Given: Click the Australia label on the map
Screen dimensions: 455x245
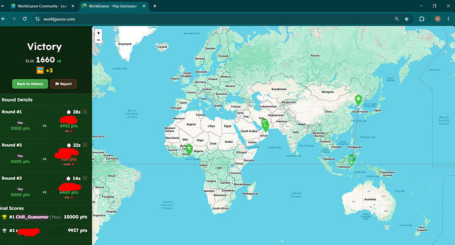Looking at the screenshot, I should click(x=370, y=199).
